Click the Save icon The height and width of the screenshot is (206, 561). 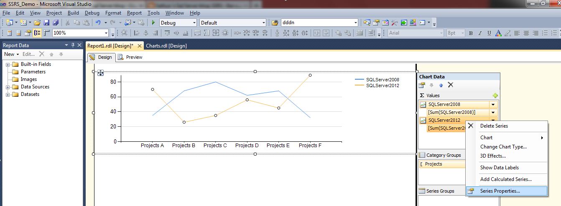[x=46, y=23]
